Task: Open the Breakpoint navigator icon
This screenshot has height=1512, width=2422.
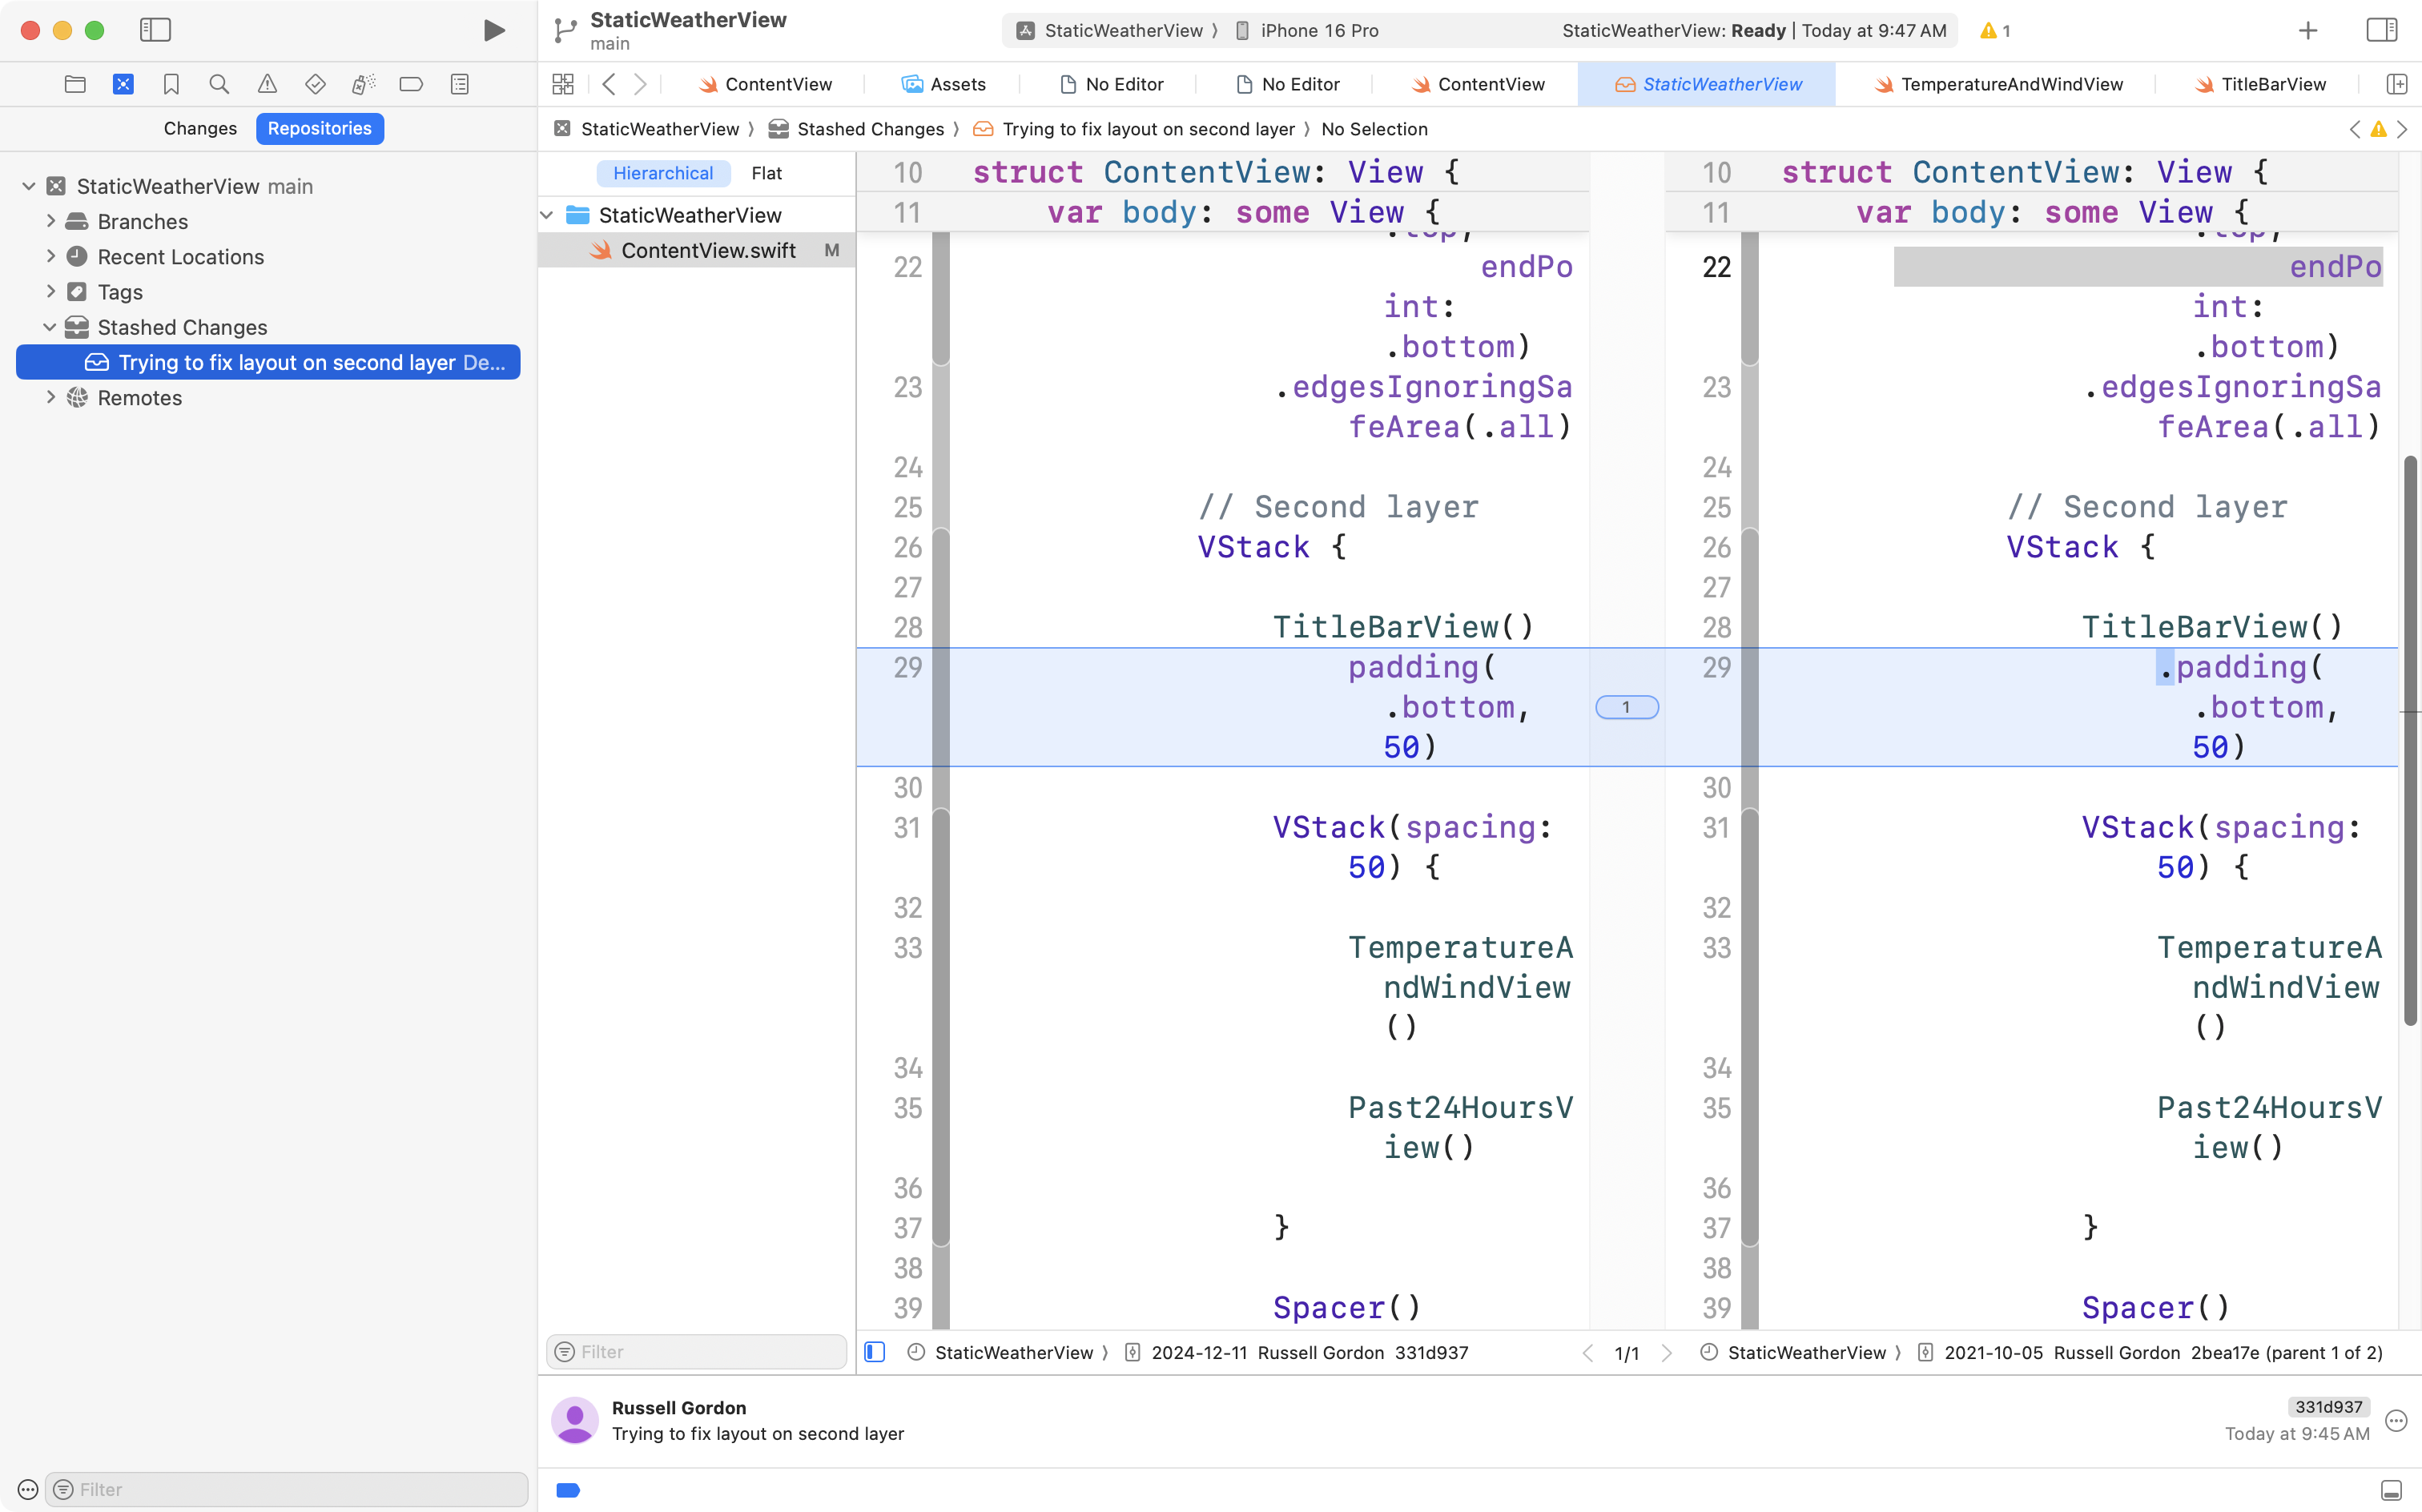Action: (x=411, y=84)
